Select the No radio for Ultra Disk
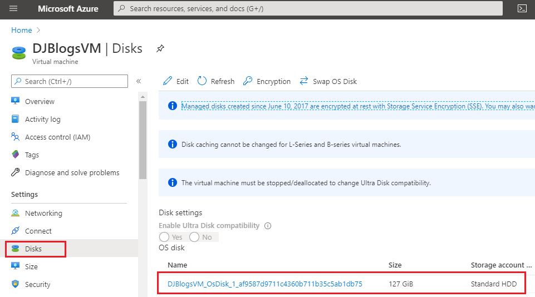The height and width of the screenshot is (297, 535). click(194, 237)
